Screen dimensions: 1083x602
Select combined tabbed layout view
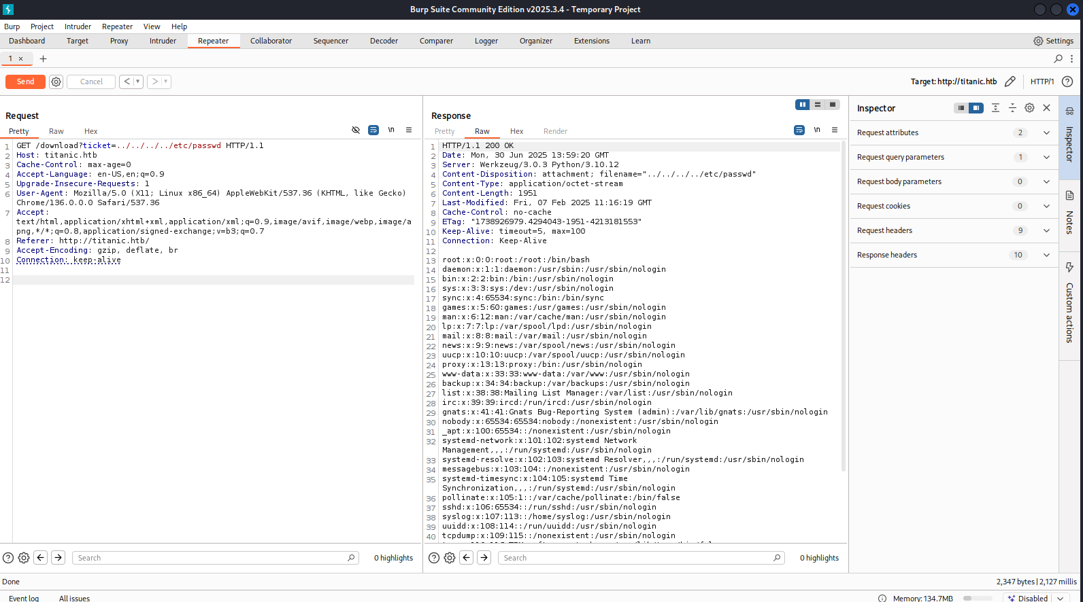coord(833,105)
